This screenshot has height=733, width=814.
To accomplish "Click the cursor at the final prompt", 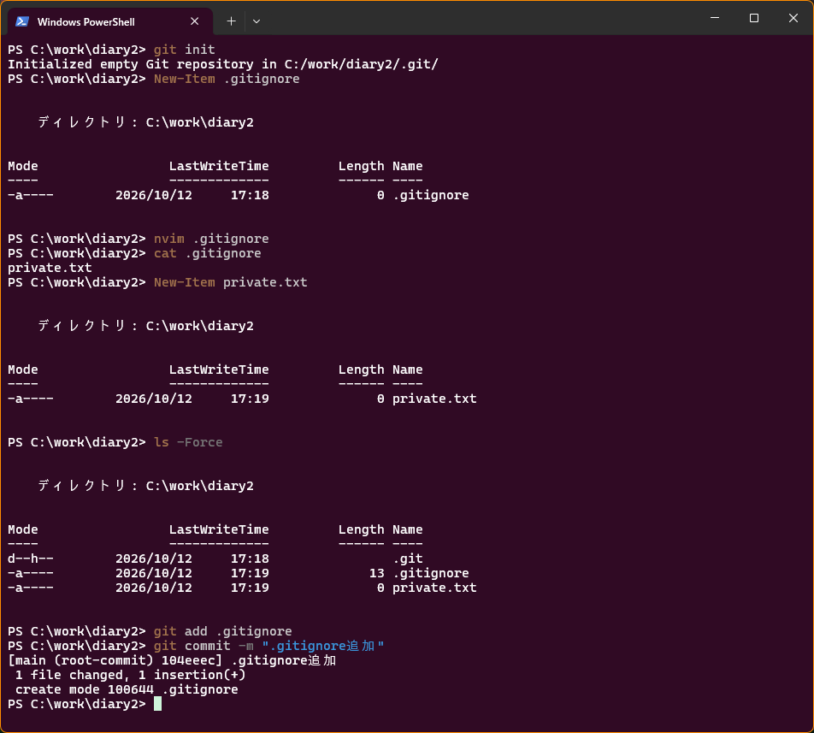I will click(158, 704).
